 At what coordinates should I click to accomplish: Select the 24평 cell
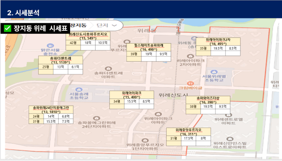click(36, 116)
